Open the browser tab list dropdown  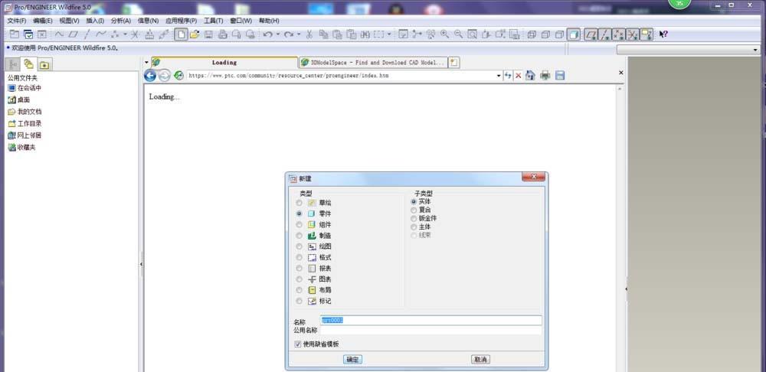click(146, 63)
